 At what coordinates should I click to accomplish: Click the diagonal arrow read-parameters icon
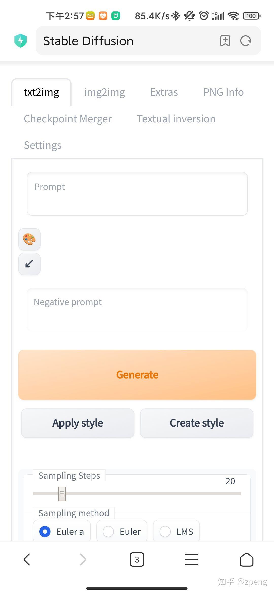29,264
